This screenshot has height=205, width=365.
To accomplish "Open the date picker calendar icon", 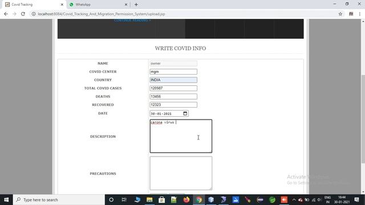I will pyautogui.click(x=185, y=113).
